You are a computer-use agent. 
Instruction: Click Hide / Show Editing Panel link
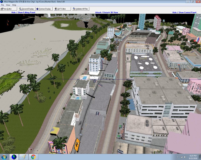point(23,12)
